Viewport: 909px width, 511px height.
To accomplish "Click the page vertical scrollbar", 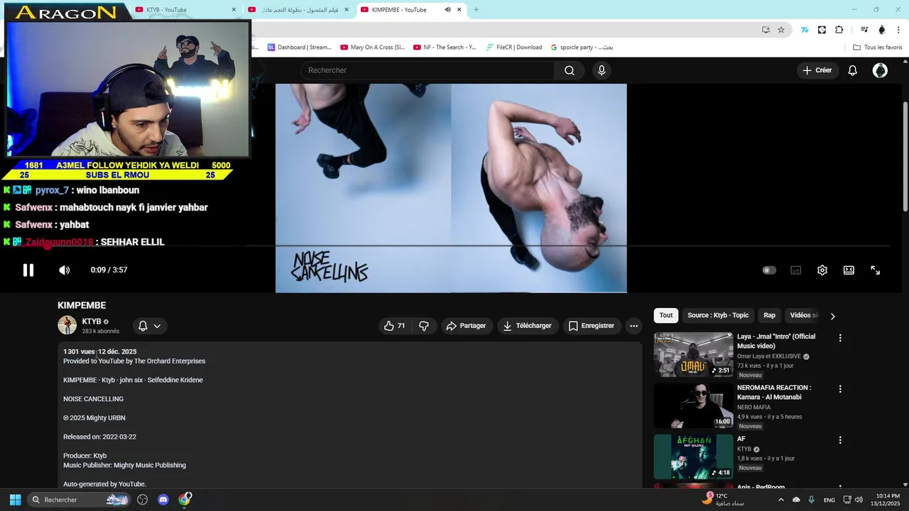I will pyautogui.click(x=905, y=156).
